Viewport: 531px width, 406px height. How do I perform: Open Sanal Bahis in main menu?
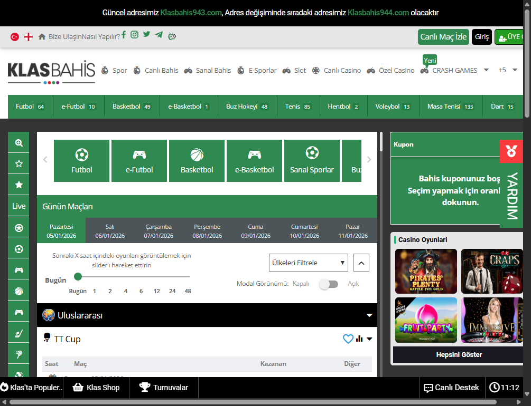[x=208, y=70]
